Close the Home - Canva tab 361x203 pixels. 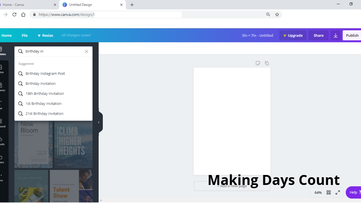tap(55, 5)
